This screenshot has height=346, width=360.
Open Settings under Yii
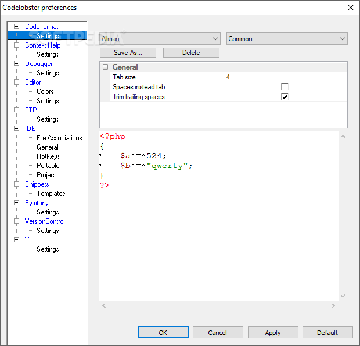point(48,249)
